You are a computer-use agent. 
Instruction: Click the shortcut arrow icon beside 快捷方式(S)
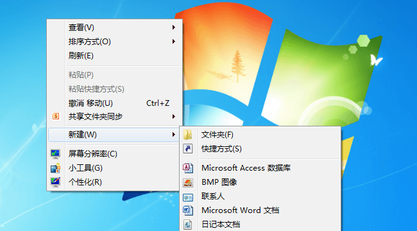(188, 149)
